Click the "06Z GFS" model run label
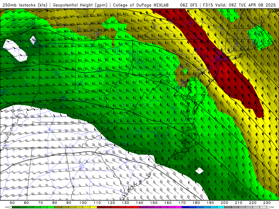279x209 pixels. click(x=189, y=5)
